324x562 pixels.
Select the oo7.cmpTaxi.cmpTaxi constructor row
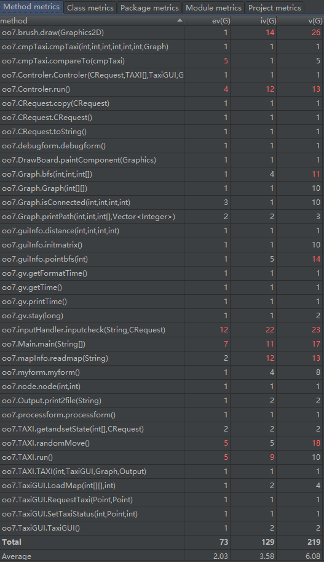[x=162, y=47]
